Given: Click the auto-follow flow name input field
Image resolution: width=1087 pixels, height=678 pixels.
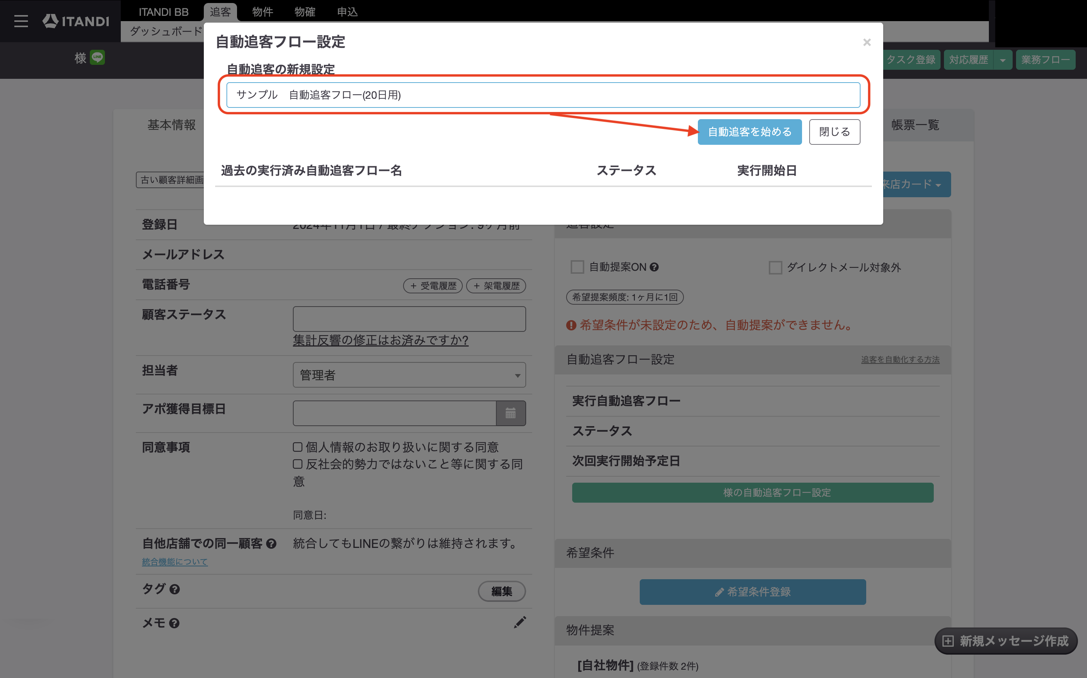Looking at the screenshot, I should tap(543, 95).
